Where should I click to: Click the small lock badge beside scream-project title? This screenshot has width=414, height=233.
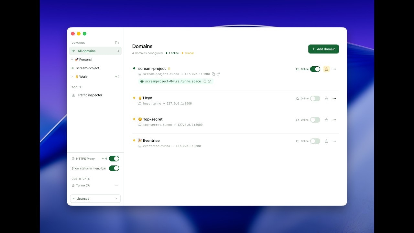click(169, 69)
